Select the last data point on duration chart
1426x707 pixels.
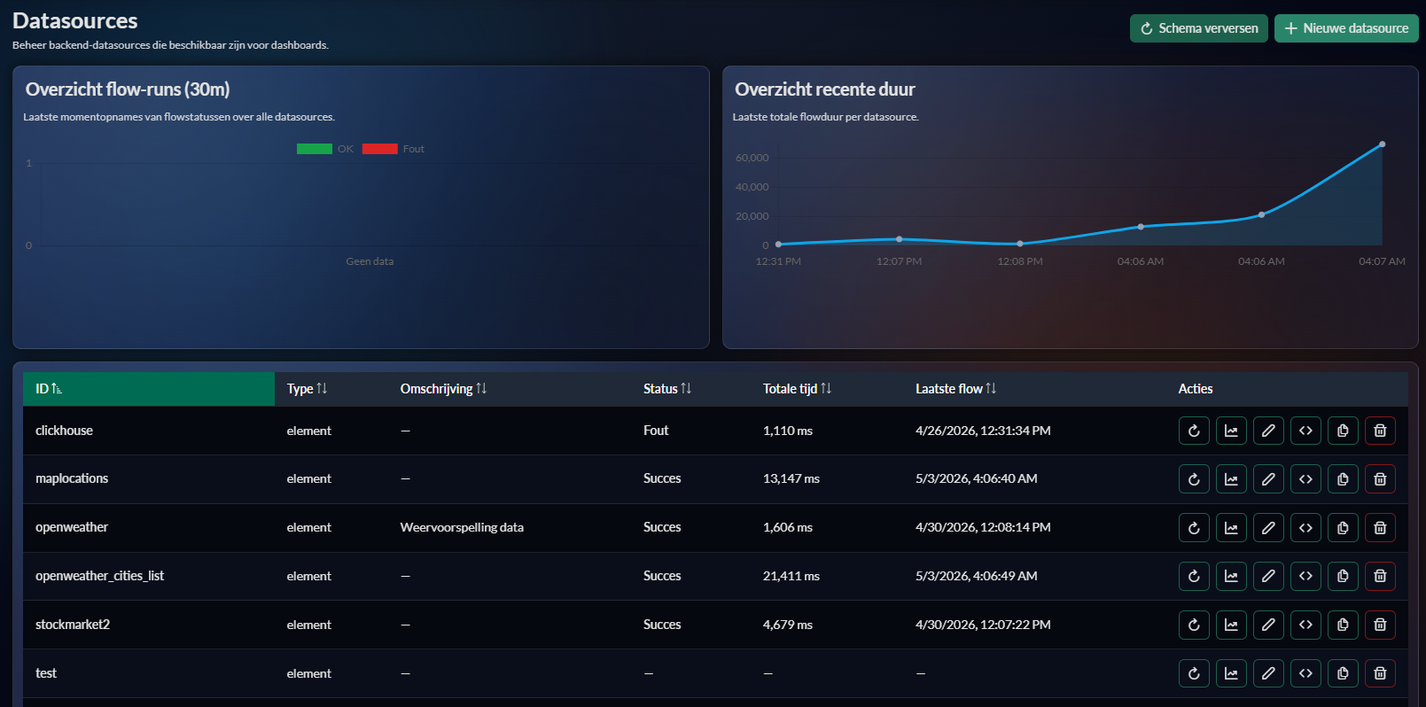(x=1382, y=144)
